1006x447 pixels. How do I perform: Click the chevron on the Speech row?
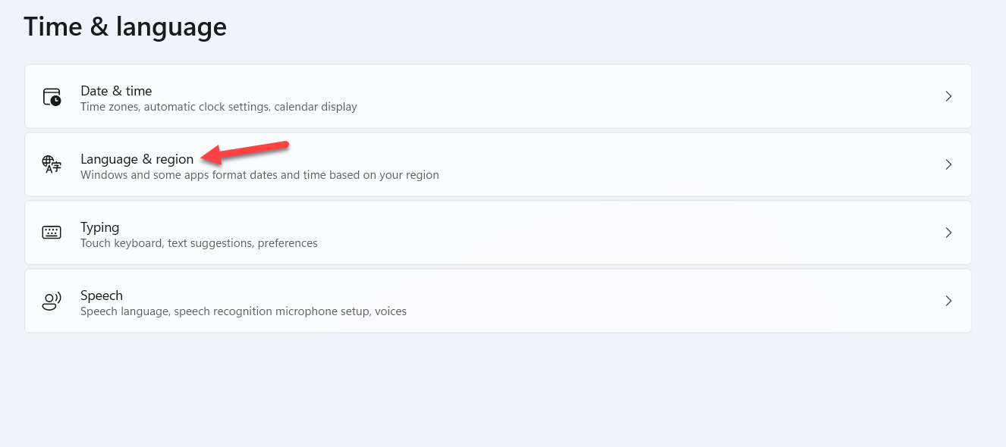tap(948, 301)
